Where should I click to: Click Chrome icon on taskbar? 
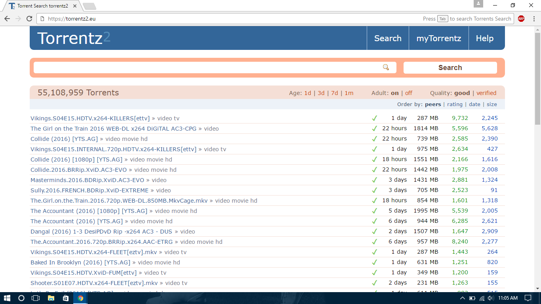tap(80, 298)
